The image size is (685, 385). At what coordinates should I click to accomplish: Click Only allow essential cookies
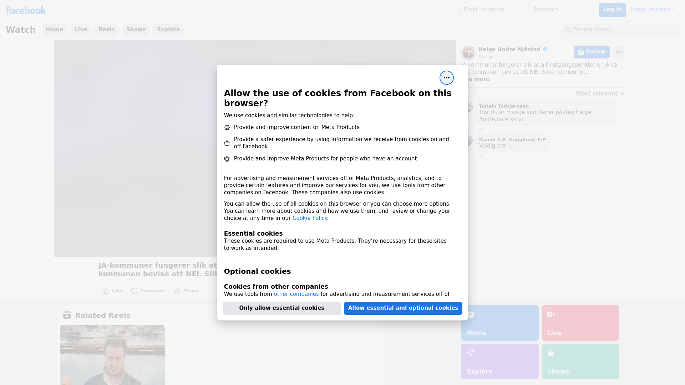(x=282, y=308)
